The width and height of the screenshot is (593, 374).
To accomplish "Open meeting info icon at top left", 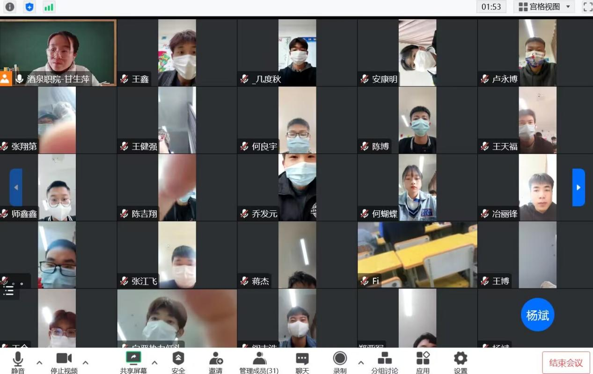I will [10, 7].
